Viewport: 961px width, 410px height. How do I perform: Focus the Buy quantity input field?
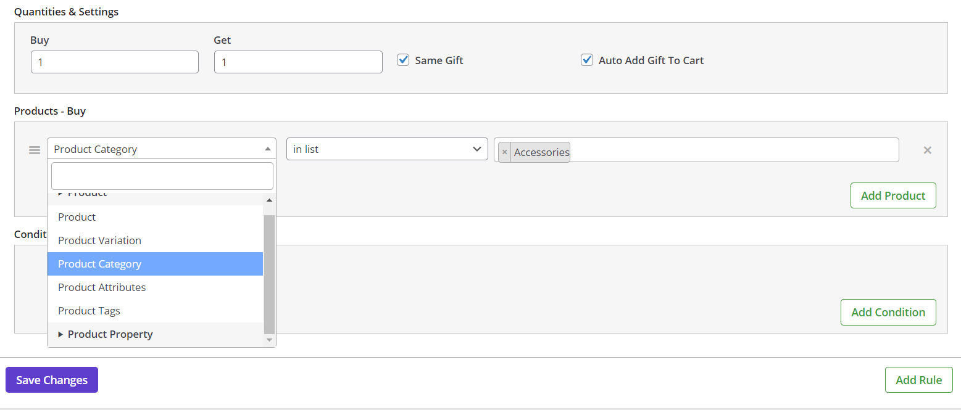(x=115, y=62)
